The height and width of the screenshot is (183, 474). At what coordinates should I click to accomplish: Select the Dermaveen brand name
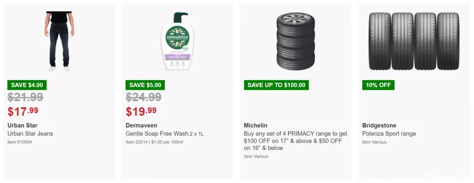click(141, 125)
